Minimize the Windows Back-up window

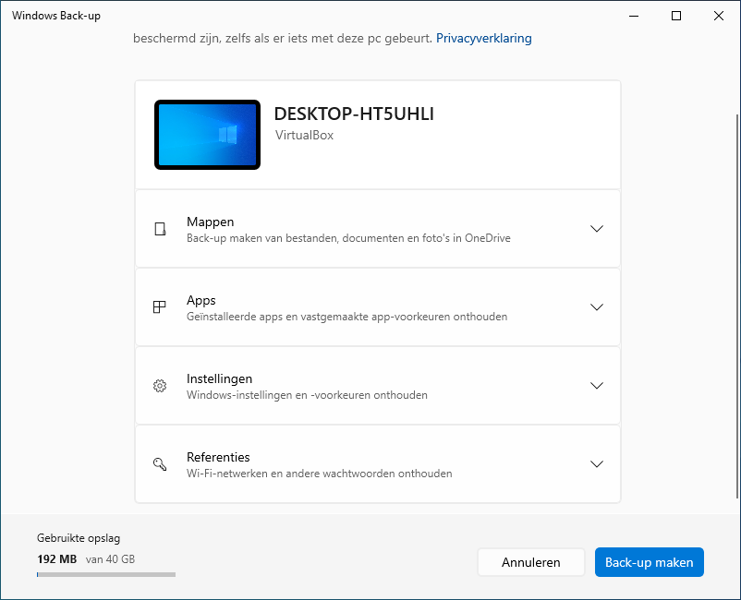tap(634, 16)
